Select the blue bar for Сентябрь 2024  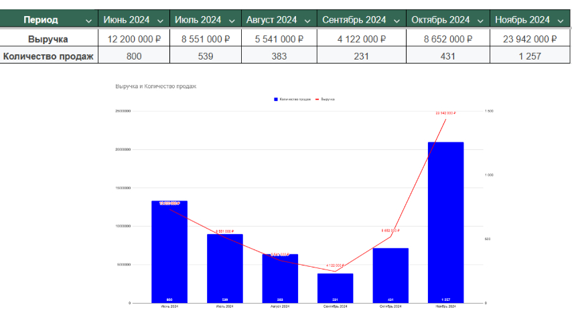pos(336,288)
